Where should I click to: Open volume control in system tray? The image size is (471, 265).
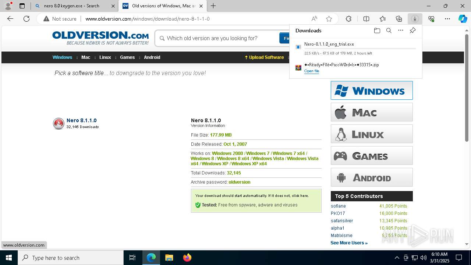(x=423, y=258)
